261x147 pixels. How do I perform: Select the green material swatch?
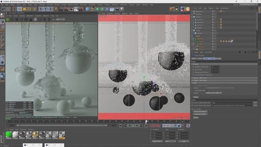pyautogui.click(x=9, y=134)
